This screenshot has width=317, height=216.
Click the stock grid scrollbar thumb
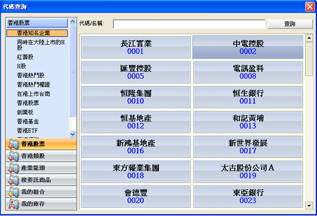pyautogui.click(x=309, y=59)
